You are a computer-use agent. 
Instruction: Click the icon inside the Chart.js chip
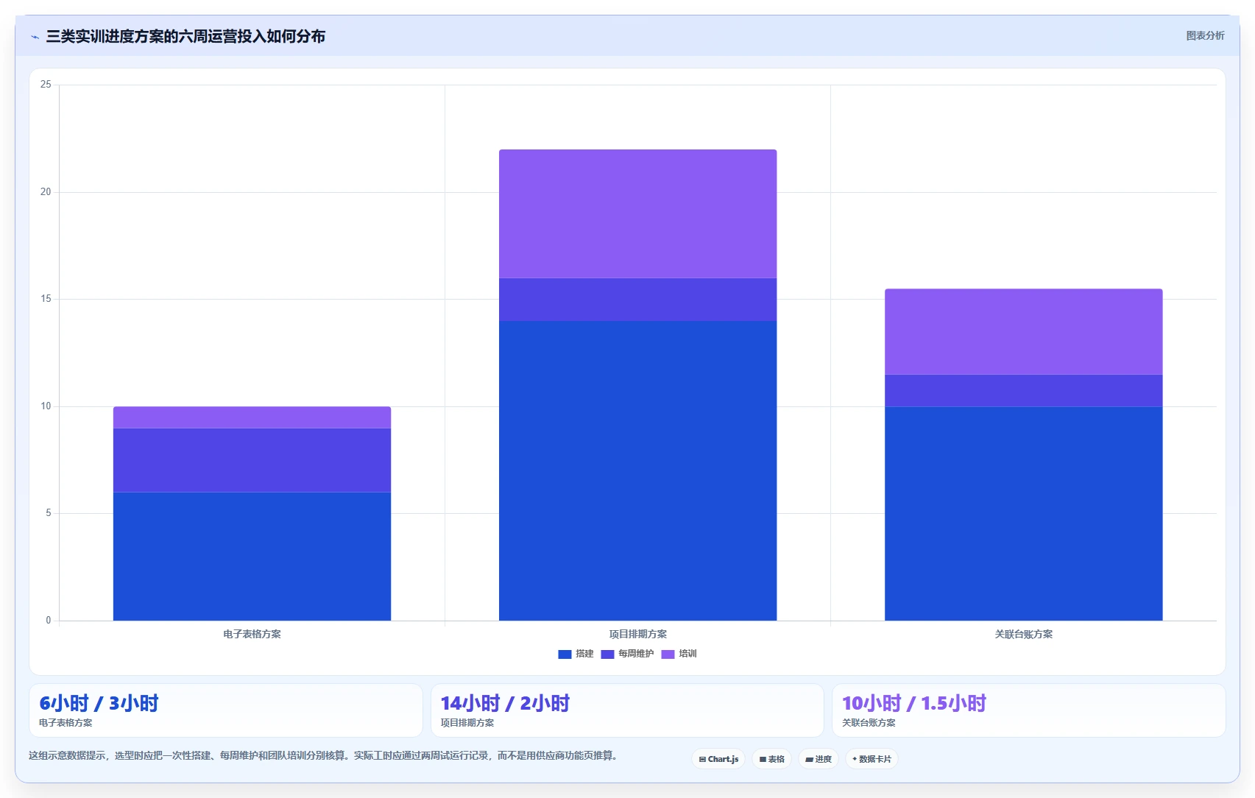(x=702, y=759)
